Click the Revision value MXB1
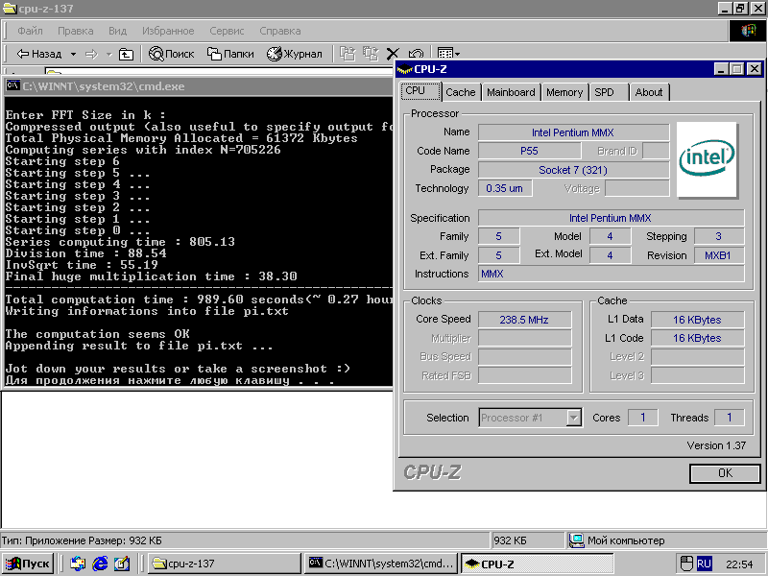Screen dimensions: 768x576 tap(719, 255)
